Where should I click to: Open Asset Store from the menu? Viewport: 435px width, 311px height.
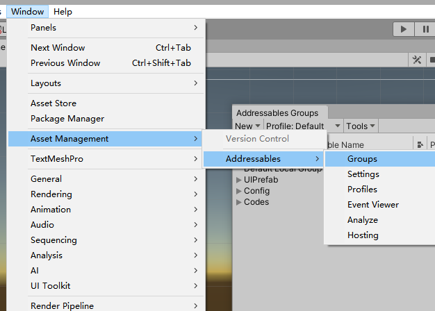pos(106,103)
